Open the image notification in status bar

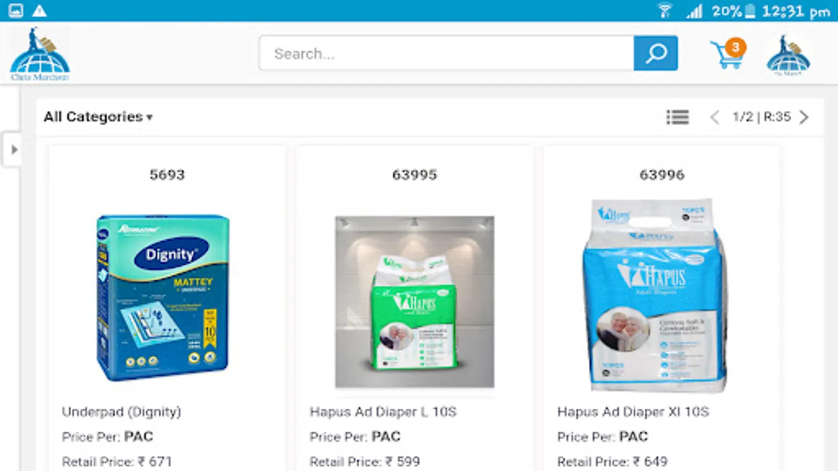[16, 10]
